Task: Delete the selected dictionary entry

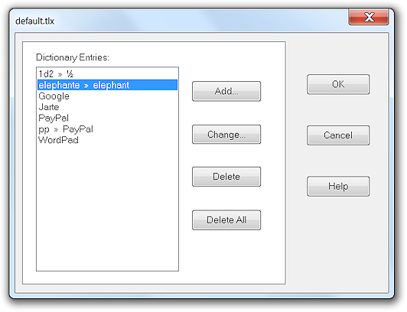Action: [226, 177]
